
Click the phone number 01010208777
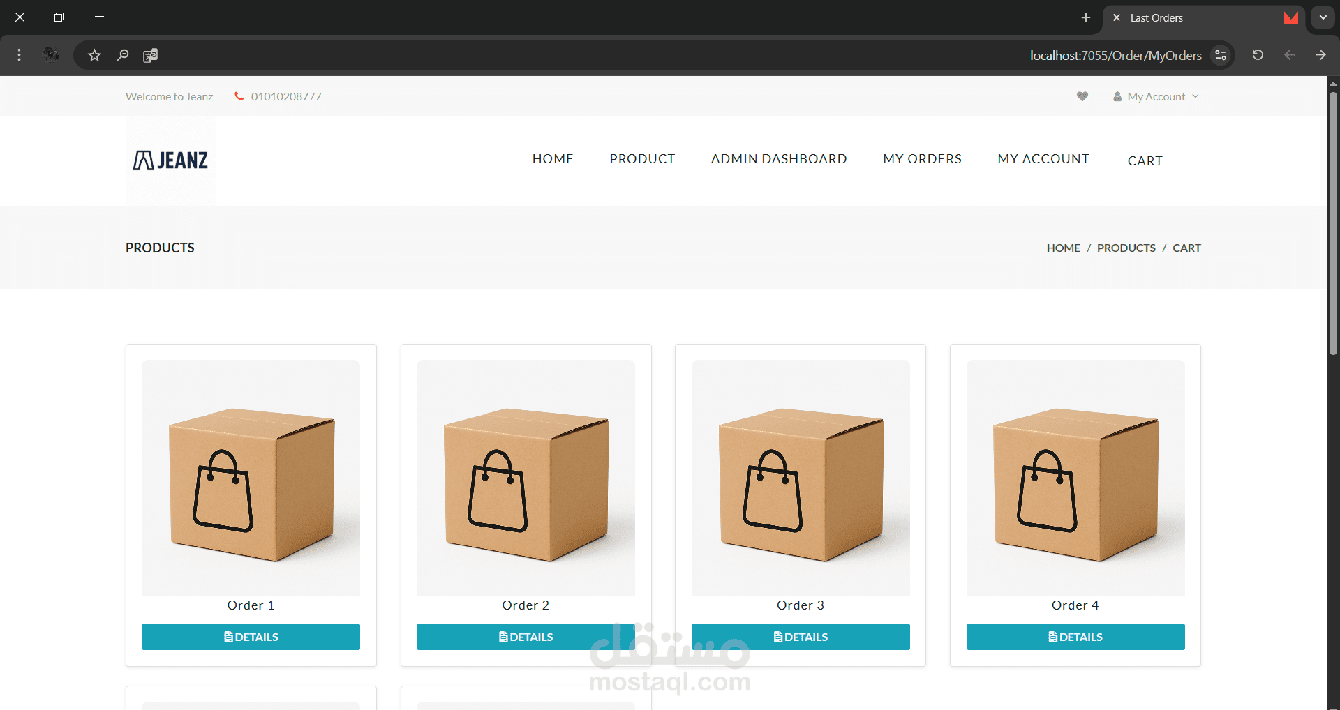(286, 96)
